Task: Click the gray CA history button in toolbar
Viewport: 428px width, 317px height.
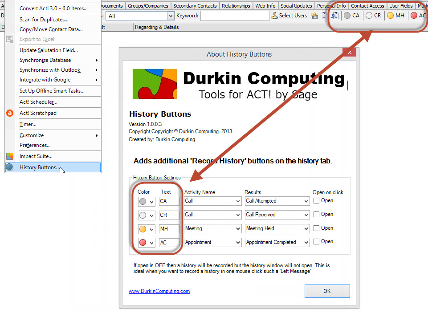Action: click(x=351, y=16)
